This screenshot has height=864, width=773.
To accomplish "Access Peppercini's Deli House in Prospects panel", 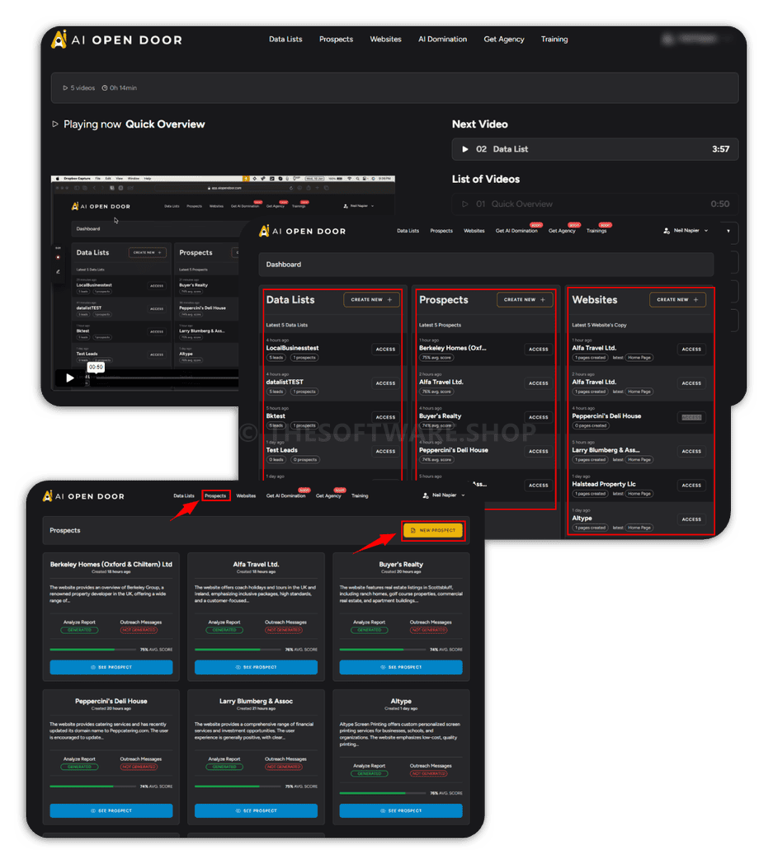I will (538, 452).
